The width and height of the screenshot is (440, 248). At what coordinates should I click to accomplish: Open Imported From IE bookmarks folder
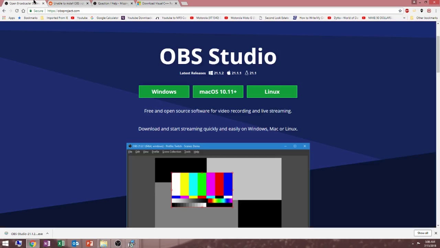tap(54, 18)
